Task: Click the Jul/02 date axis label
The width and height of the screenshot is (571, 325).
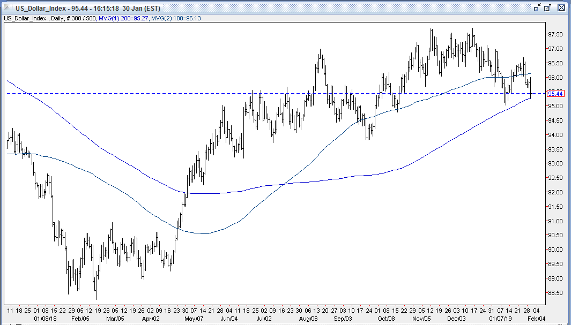Action: [x=264, y=319]
